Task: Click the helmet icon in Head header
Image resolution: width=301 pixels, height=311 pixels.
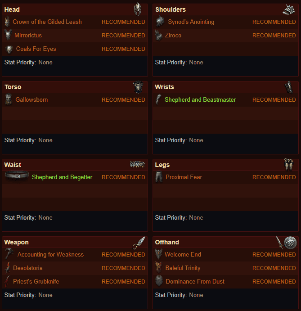Action: tap(138, 9)
